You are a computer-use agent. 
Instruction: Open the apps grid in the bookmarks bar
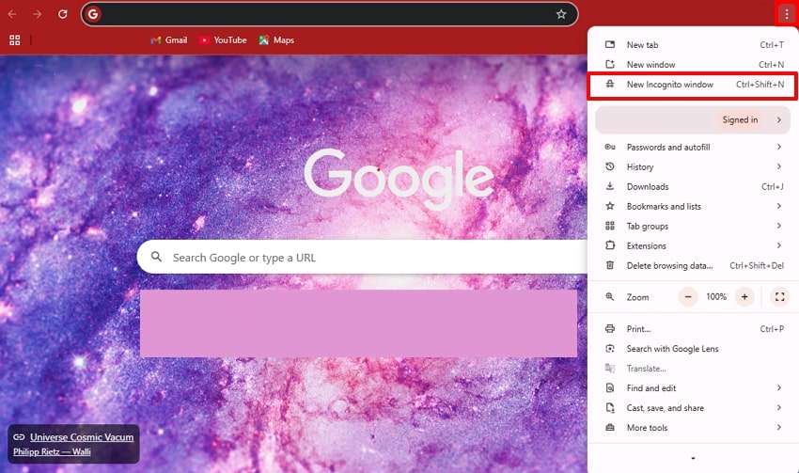15,40
